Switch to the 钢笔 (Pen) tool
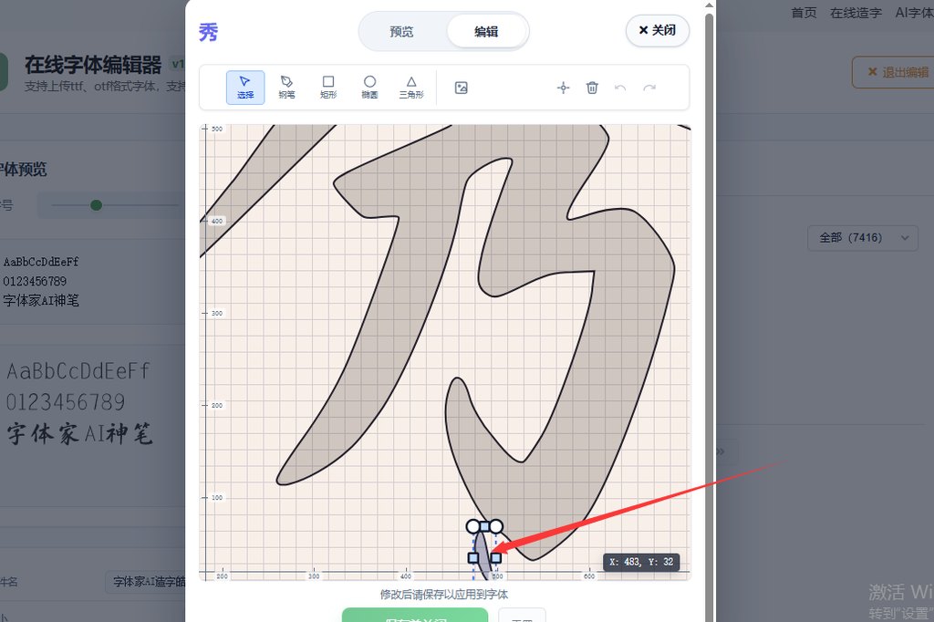Screen dimensions: 934x622 (x=286, y=87)
